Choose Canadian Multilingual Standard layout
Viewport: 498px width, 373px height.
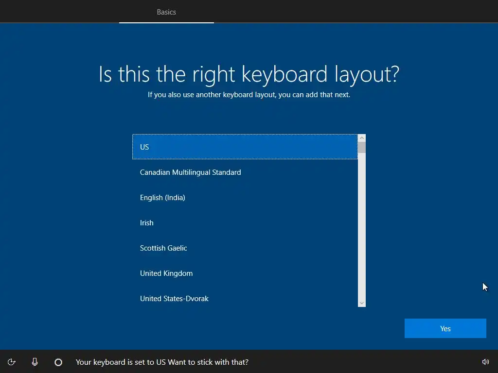245,172
